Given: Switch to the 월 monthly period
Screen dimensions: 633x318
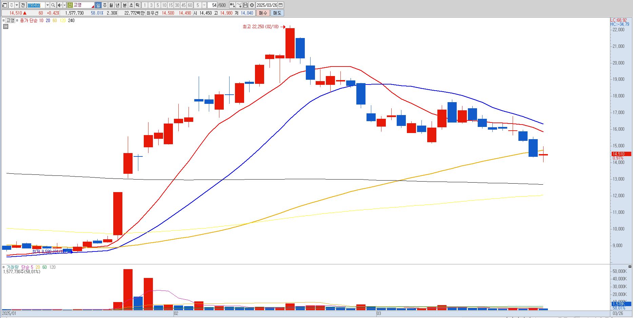Looking at the screenshot, I should click(x=111, y=5).
